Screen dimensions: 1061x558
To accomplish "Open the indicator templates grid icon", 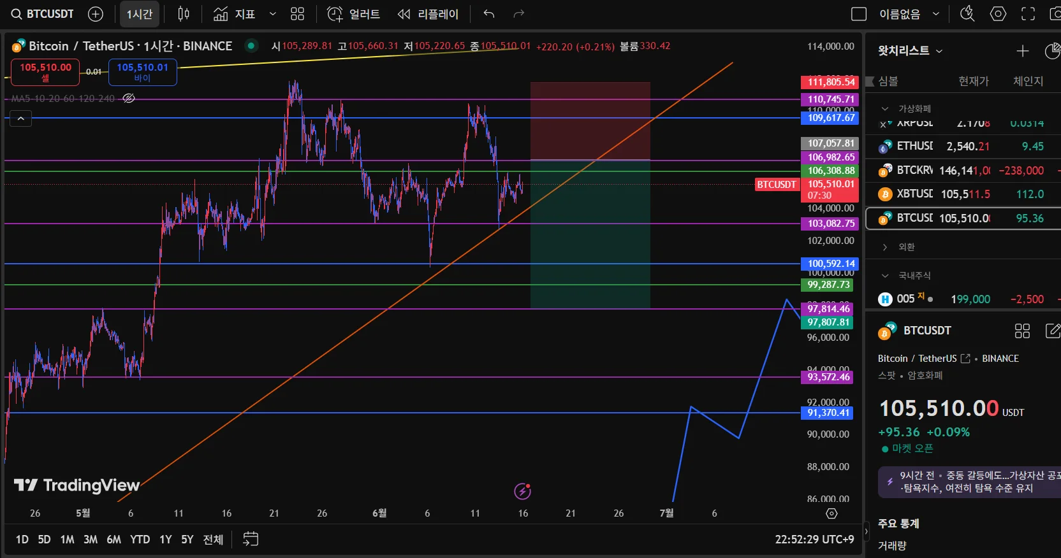I will (x=297, y=14).
